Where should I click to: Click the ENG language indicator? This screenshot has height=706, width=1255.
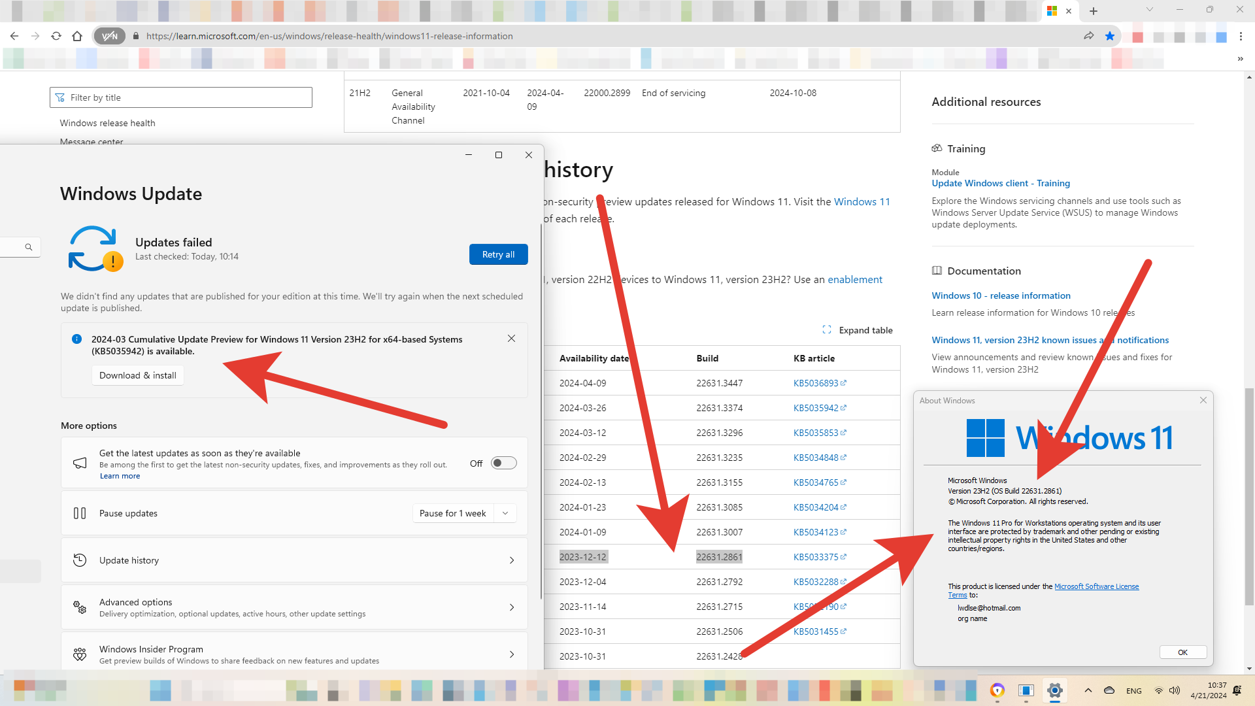coord(1134,691)
